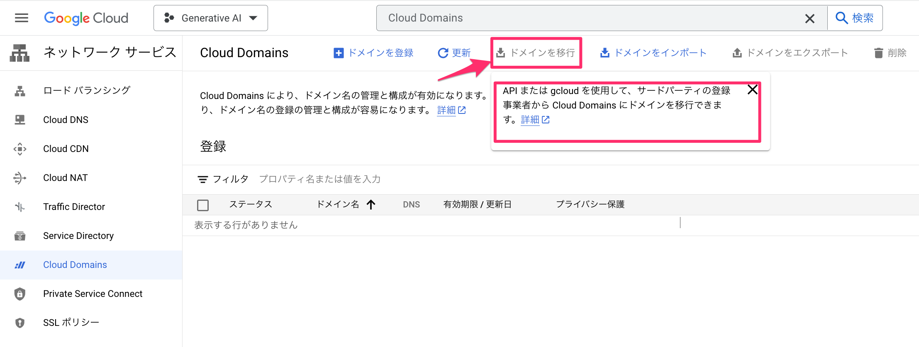Click ドメインをインポート import domain button
Image resolution: width=919 pixels, height=347 pixels.
pos(653,53)
